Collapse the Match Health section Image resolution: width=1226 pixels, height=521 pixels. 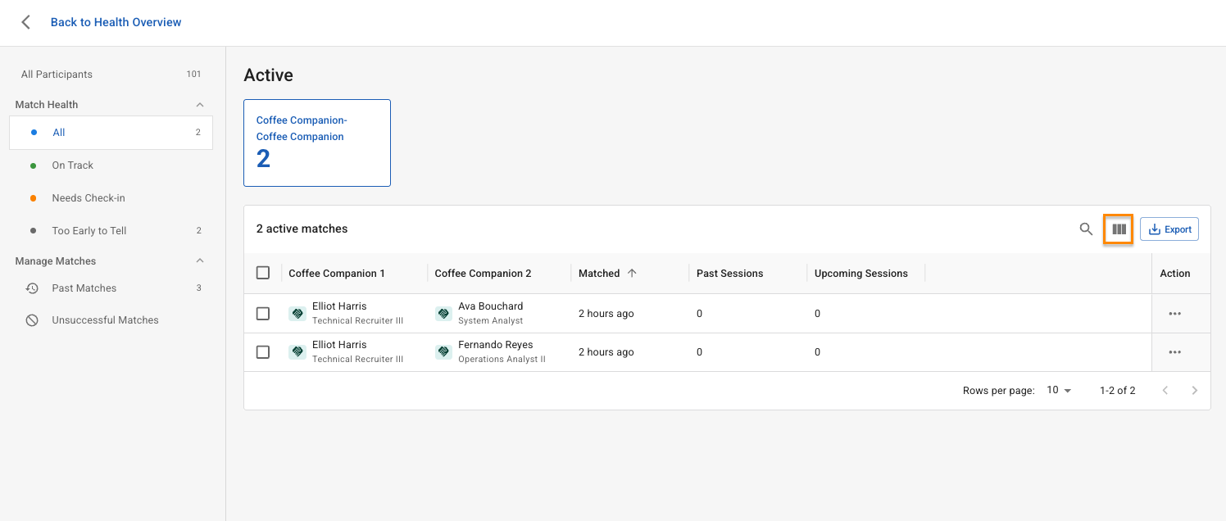(x=199, y=105)
